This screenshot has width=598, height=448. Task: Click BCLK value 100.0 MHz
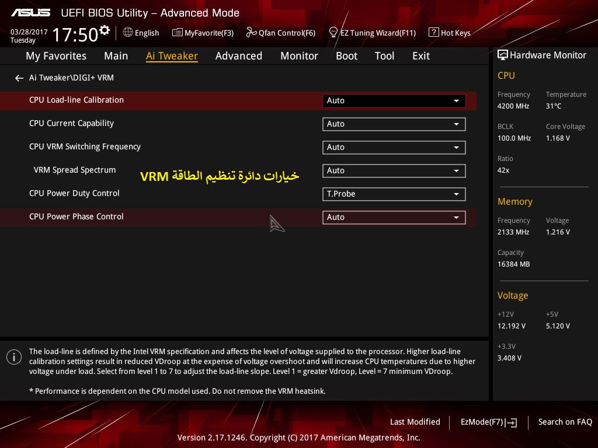tap(514, 138)
